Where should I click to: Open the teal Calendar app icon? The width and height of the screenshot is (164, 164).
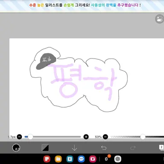tap(70, 159)
